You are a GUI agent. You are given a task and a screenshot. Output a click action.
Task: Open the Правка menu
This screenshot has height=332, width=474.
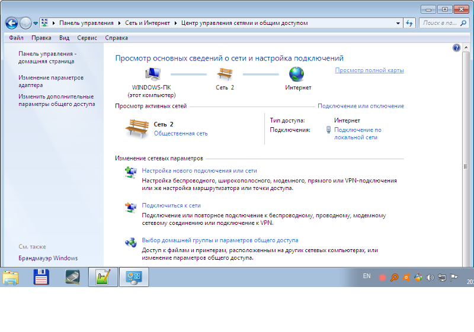point(41,38)
